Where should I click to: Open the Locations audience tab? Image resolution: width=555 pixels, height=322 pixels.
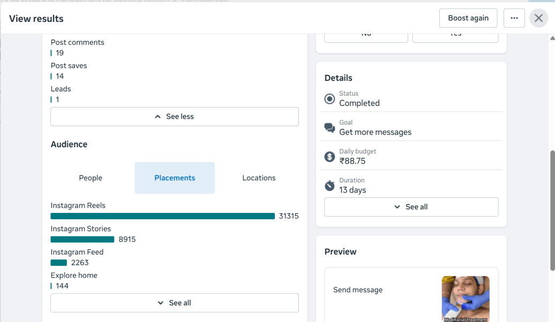(259, 178)
